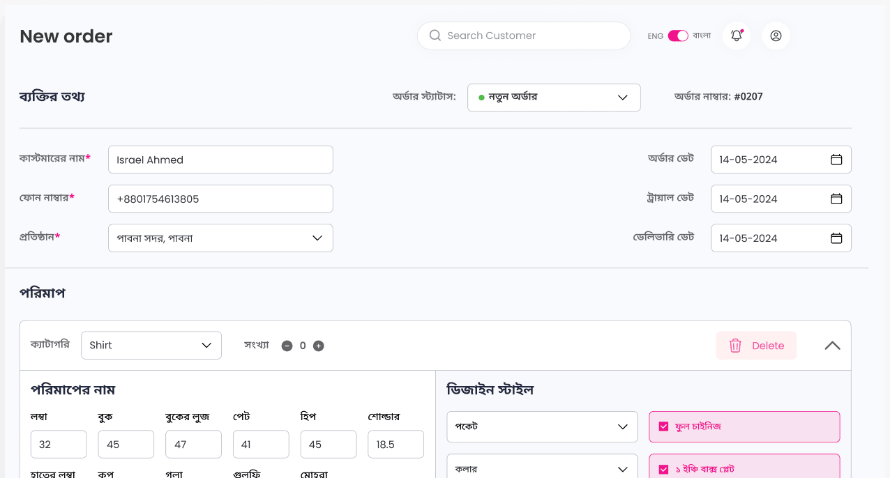This screenshot has height=478, width=890.
Task: Delete the Shirt measurement item
Action: pos(756,346)
